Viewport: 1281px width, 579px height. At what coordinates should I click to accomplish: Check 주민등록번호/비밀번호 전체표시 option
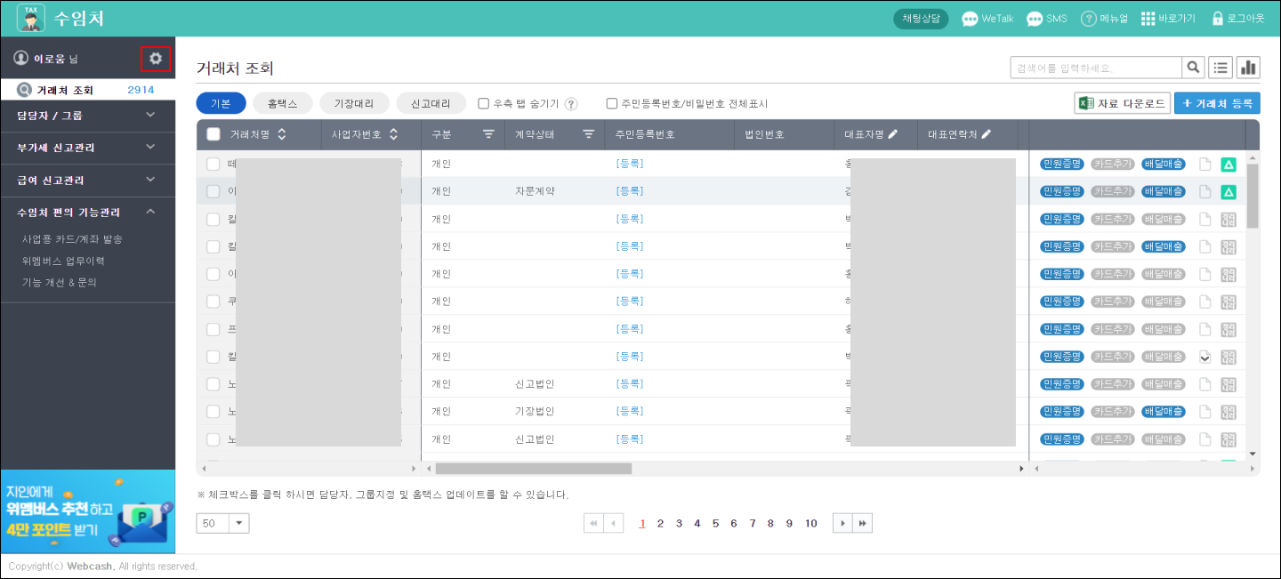point(612,103)
